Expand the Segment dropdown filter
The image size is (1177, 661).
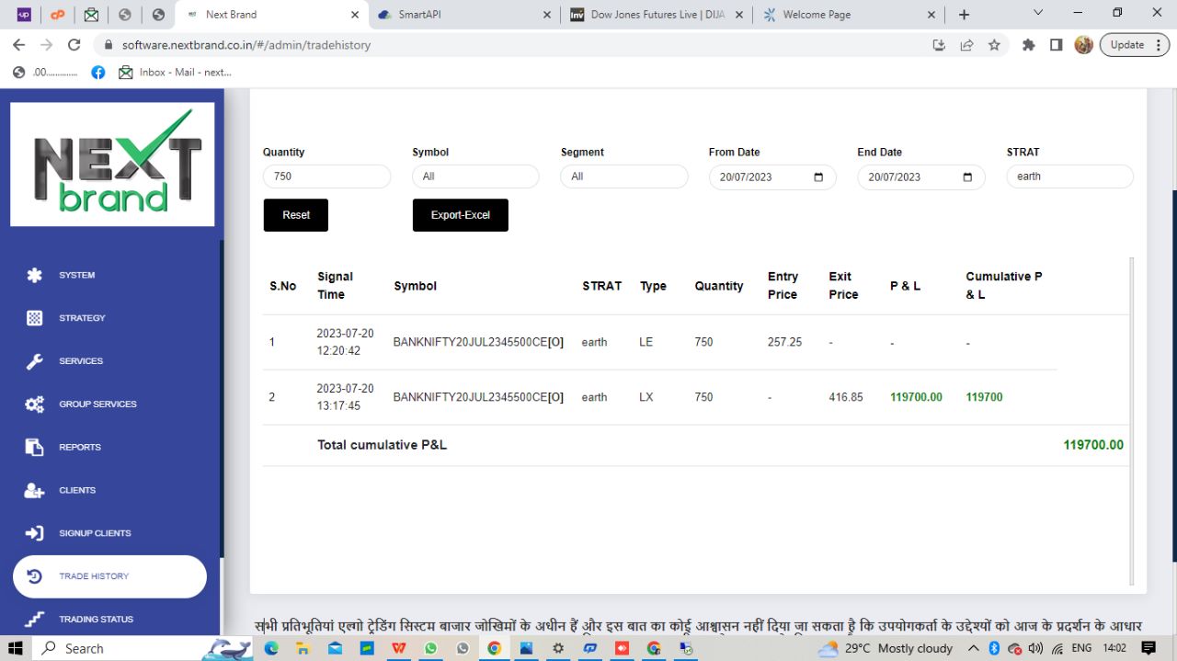(x=623, y=177)
